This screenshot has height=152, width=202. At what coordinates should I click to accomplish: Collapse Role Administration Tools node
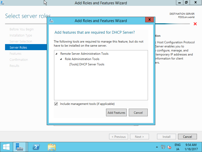tap(61, 59)
